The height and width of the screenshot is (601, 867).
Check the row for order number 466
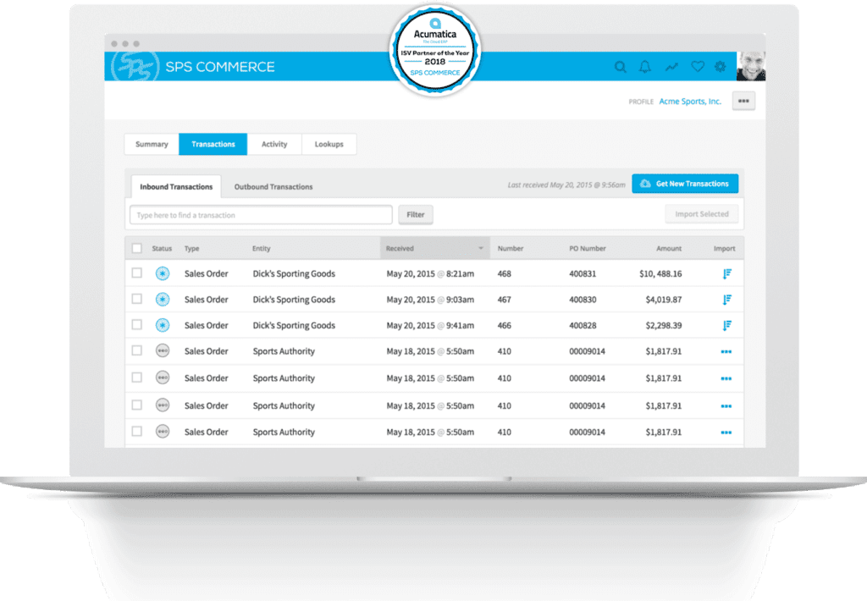pyautogui.click(x=137, y=325)
